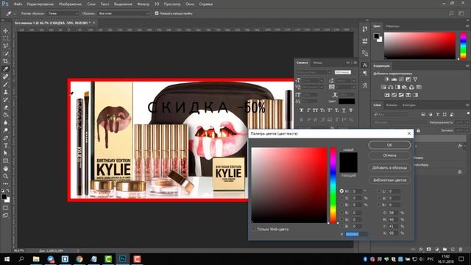The width and height of the screenshot is (471, 265).
Task: Apply Underline in Character panel
Action: coord(344,110)
